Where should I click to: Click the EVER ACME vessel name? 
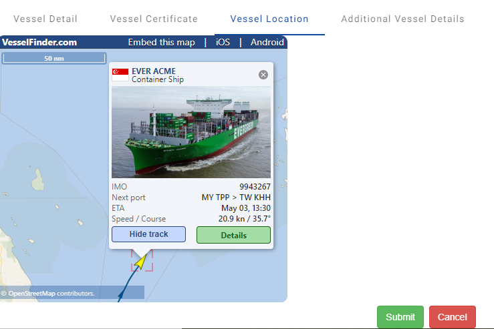point(154,71)
